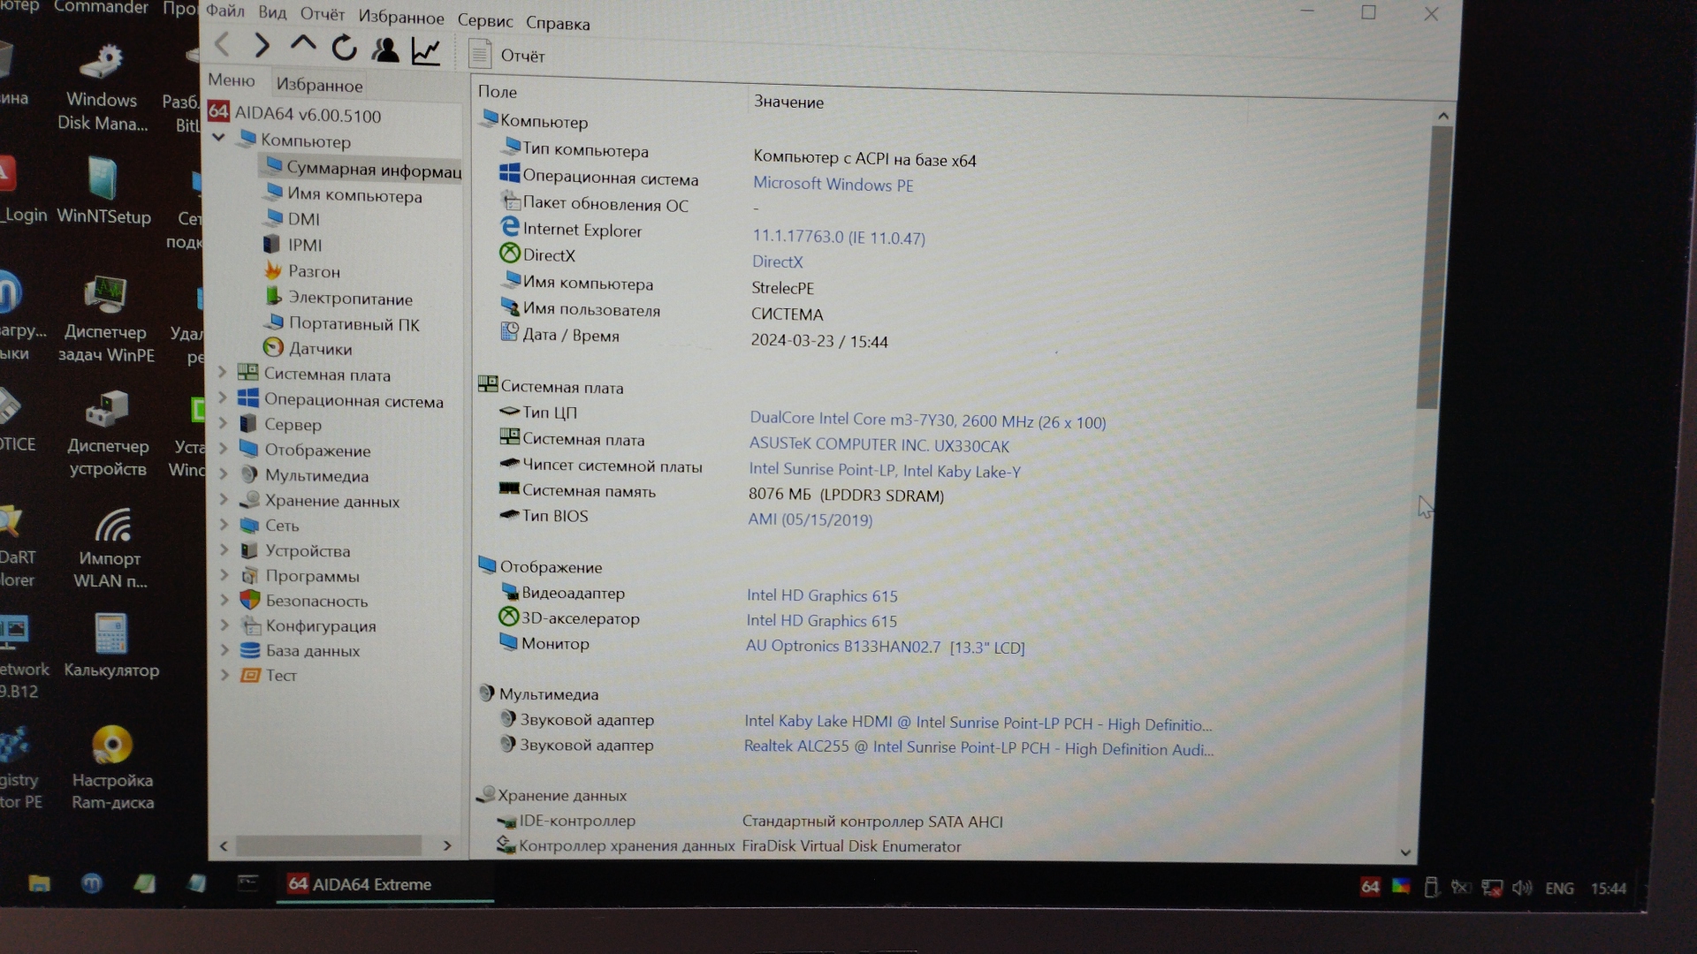The image size is (1697, 954).
Task: Open the user feedback icon in toolbar
Action: pos(385,49)
